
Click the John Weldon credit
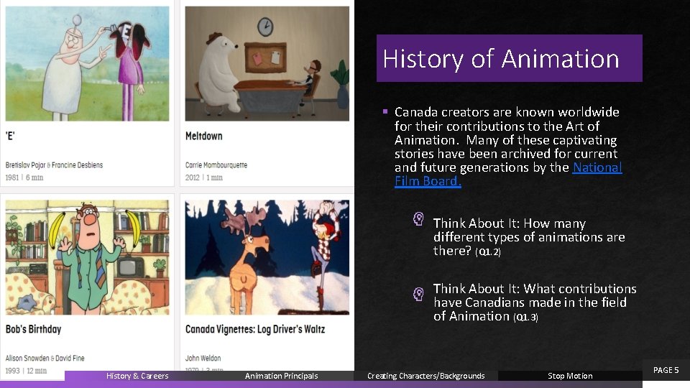click(203, 358)
